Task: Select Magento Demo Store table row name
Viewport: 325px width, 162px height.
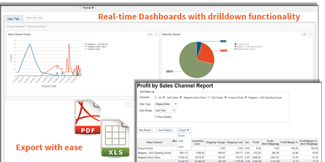Action: coord(148,158)
